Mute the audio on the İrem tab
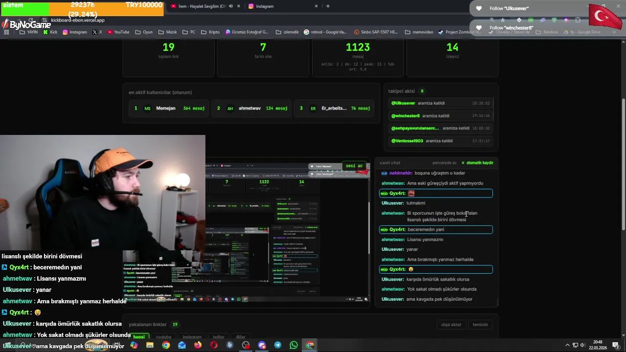The height and width of the screenshot is (352, 626). 230,6
